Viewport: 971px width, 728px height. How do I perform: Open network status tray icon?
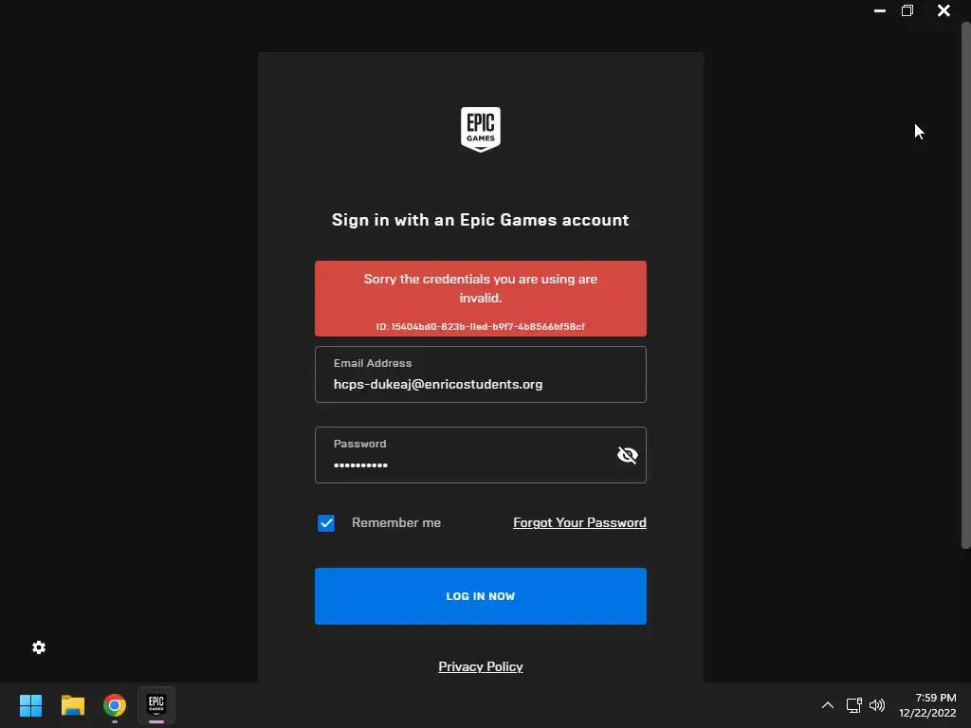click(854, 705)
